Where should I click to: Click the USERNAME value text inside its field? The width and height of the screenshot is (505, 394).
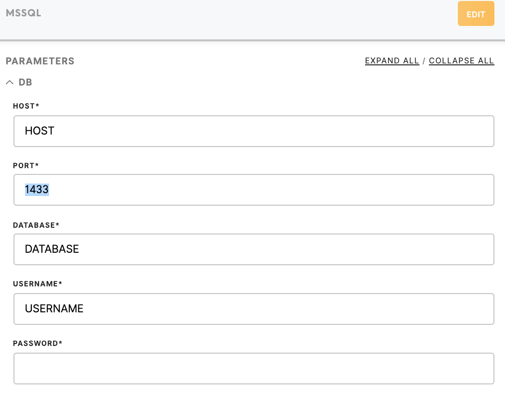pyautogui.click(x=54, y=308)
